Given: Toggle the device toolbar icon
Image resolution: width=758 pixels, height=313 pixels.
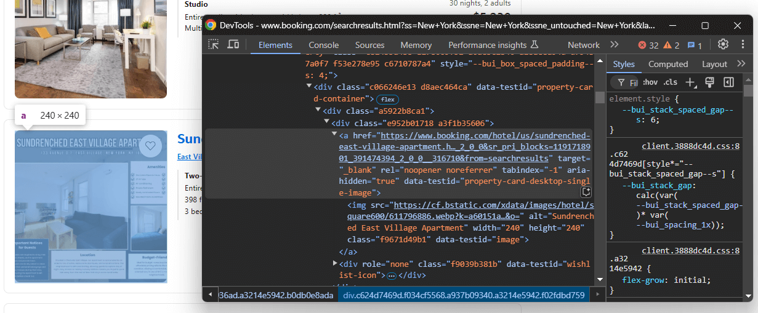Looking at the screenshot, I should click(233, 45).
